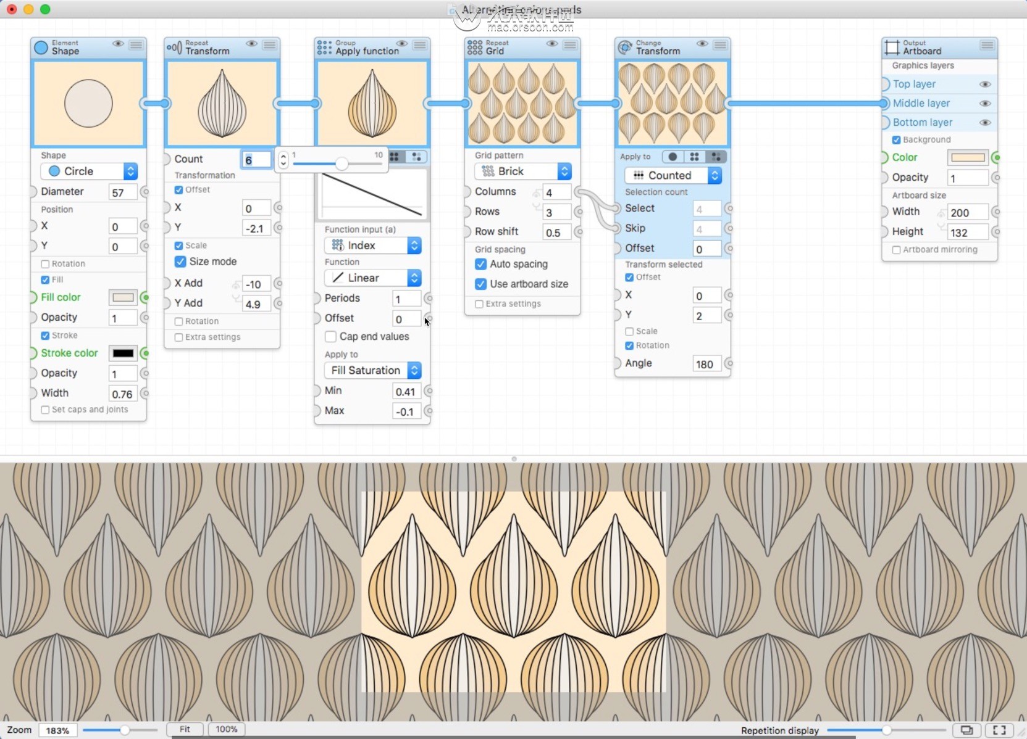Select Apply to all elements dot icon
Image resolution: width=1027 pixels, height=739 pixels.
[673, 157]
